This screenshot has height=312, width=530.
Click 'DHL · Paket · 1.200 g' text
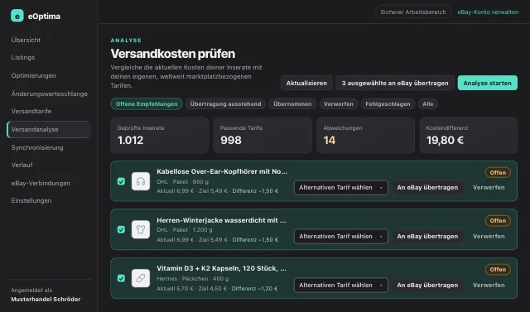[185, 230]
